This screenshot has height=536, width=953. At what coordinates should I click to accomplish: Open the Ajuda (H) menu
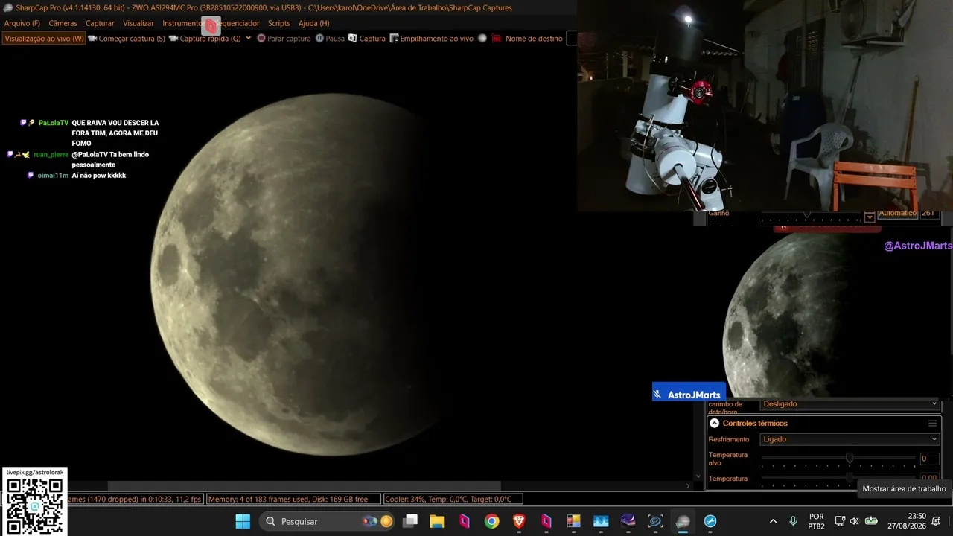point(313,23)
